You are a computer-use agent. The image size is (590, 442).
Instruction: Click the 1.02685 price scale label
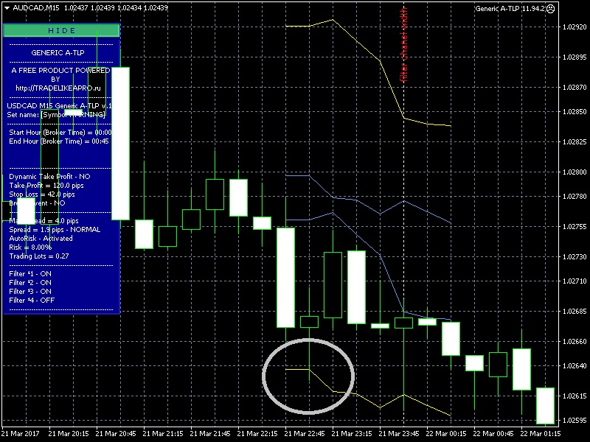pyautogui.click(x=575, y=311)
